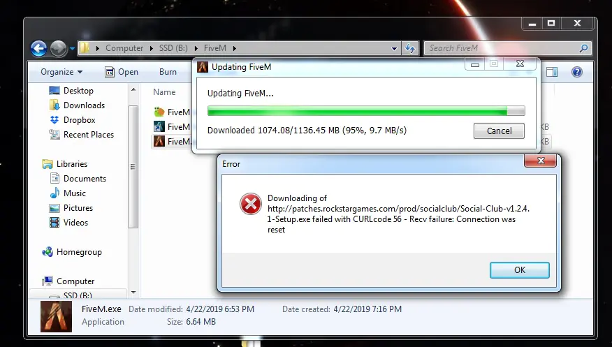This screenshot has height=347, width=612.
Task: Select the FiveM shortcut file icon
Action: (159, 126)
